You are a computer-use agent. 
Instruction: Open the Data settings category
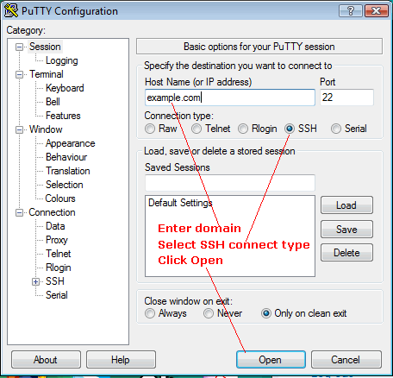[55, 226]
